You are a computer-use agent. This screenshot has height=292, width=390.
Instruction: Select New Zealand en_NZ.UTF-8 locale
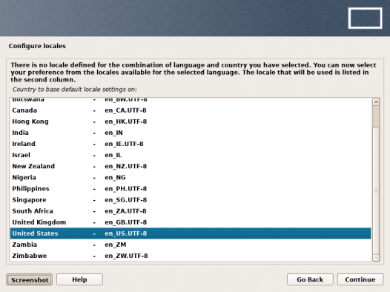[191, 166]
